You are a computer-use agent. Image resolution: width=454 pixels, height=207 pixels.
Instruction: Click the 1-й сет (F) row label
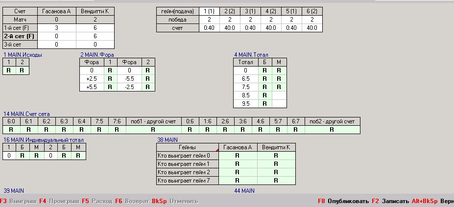(x=20, y=28)
